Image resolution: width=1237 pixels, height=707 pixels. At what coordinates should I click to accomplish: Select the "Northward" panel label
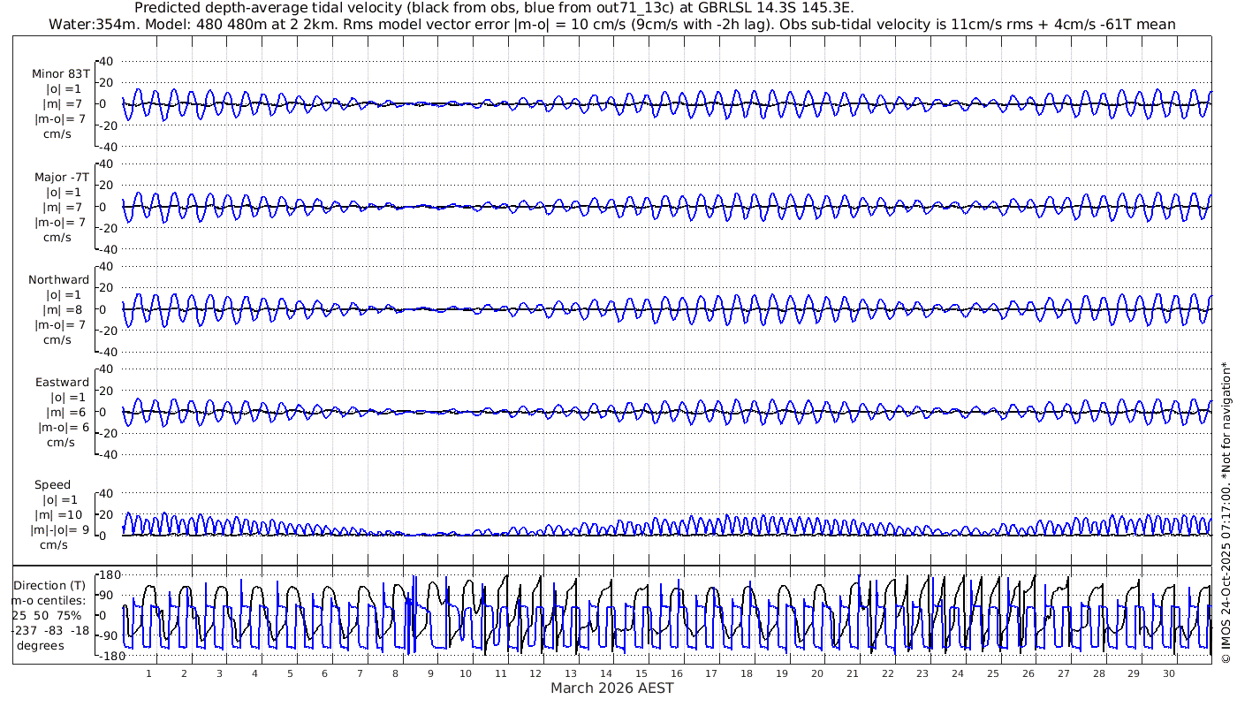(x=58, y=280)
